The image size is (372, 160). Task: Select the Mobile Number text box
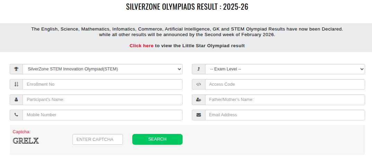(x=103, y=115)
